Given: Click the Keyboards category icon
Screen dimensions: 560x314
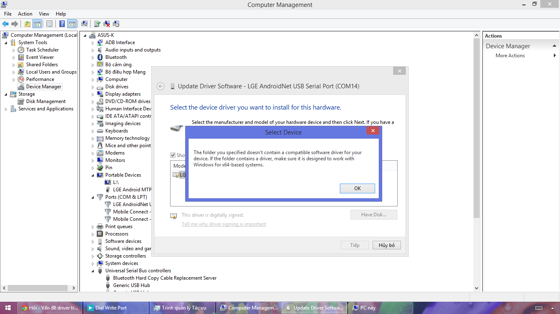Looking at the screenshot, I should [x=100, y=131].
